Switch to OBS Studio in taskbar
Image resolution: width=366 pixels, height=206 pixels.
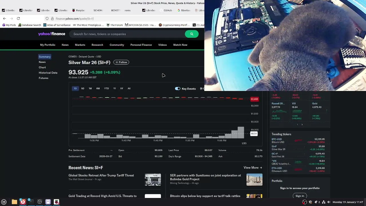coord(40,202)
